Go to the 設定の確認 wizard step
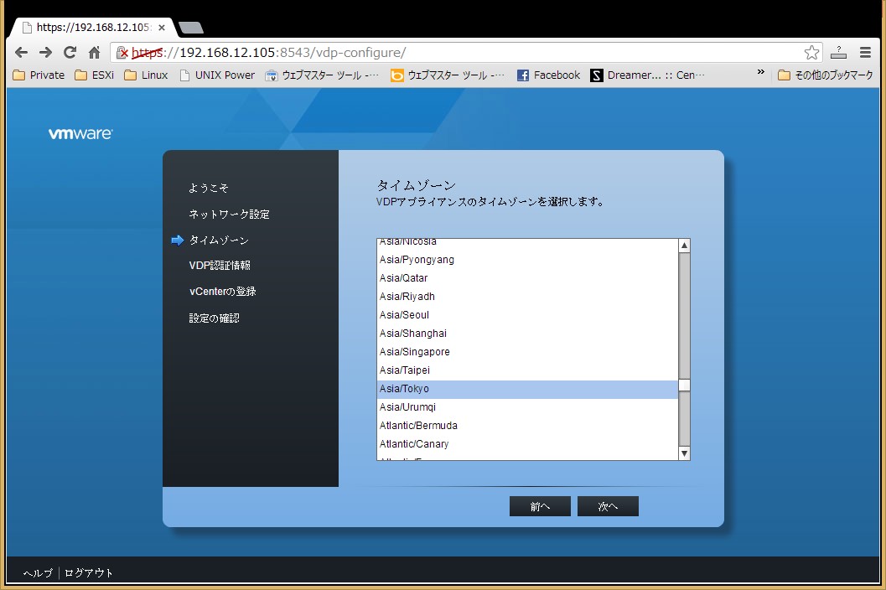 pos(214,318)
